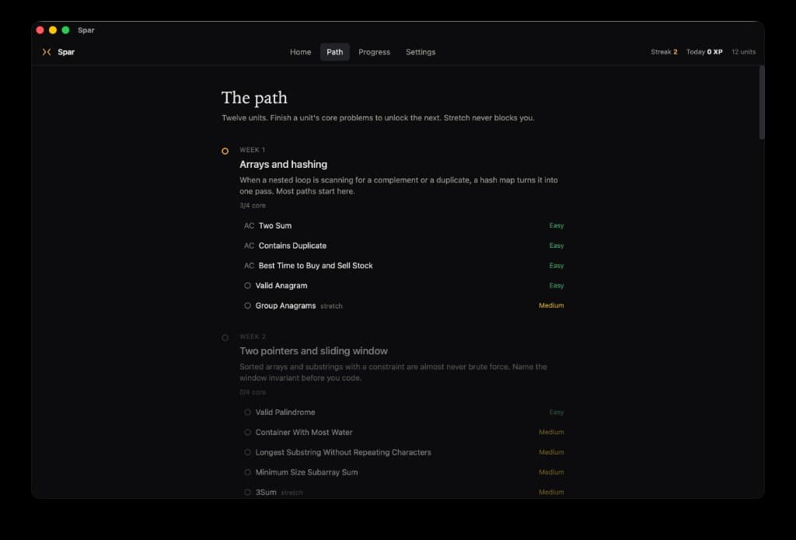
Task: Open the 12 units indicator
Action: (x=743, y=52)
